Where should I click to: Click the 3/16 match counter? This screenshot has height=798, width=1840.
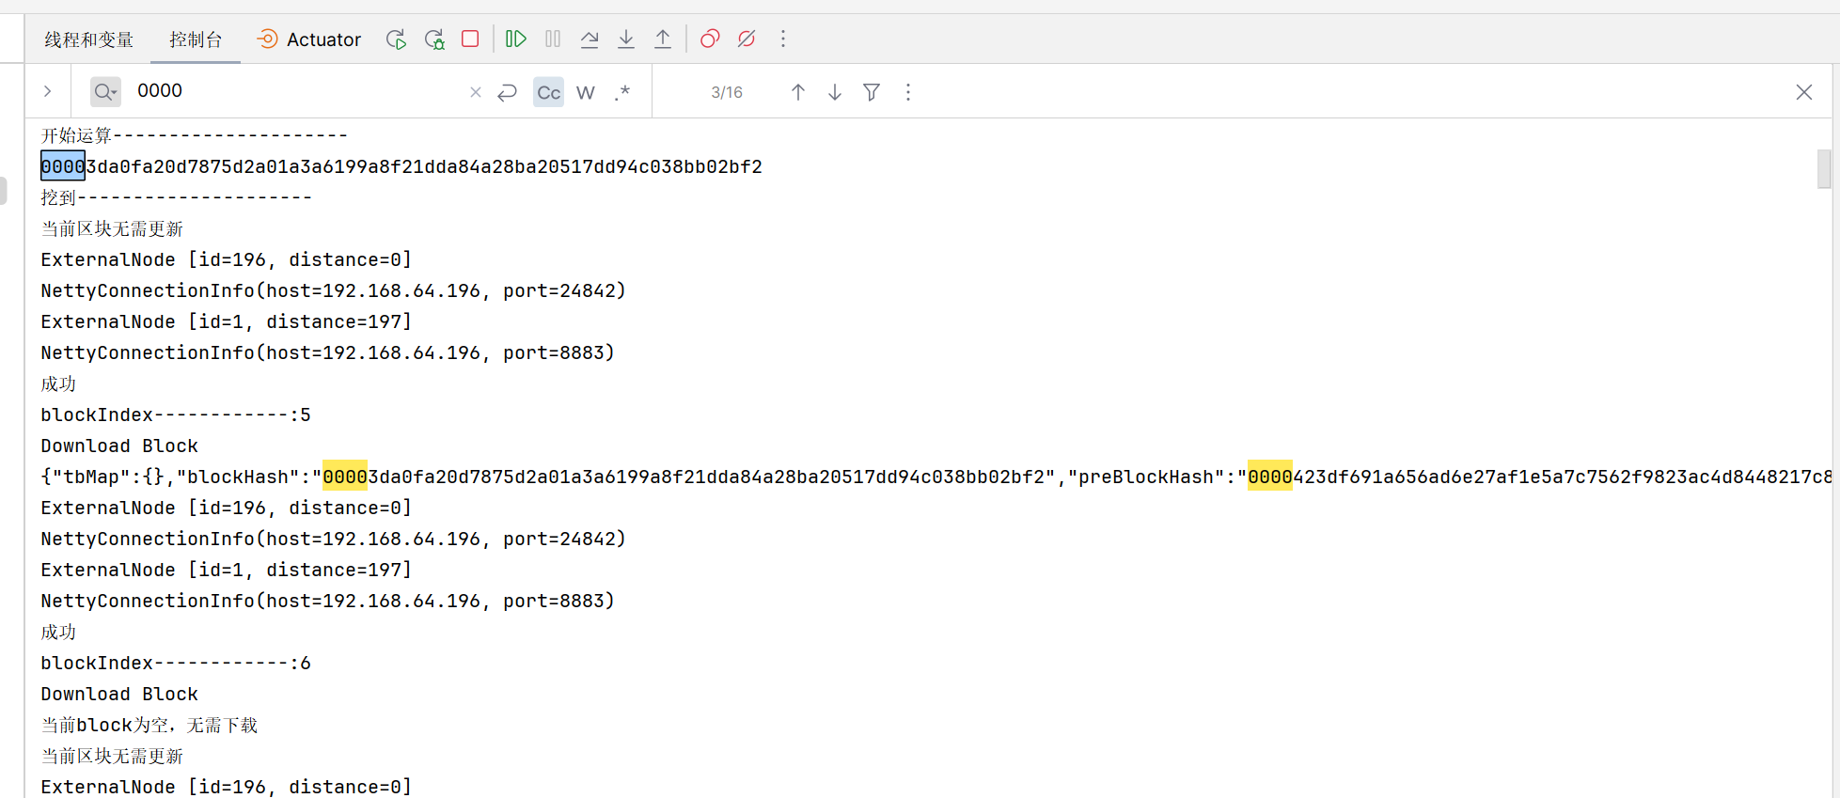pyautogui.click(x=727, y=92)
